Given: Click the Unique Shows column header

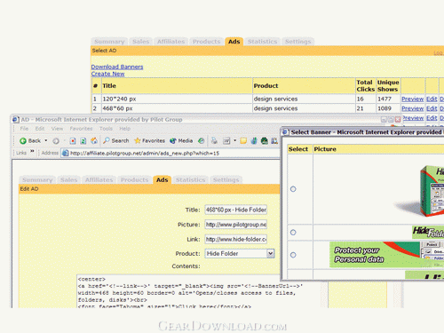Looking at the screenshot, I should (x=388, y=86).
